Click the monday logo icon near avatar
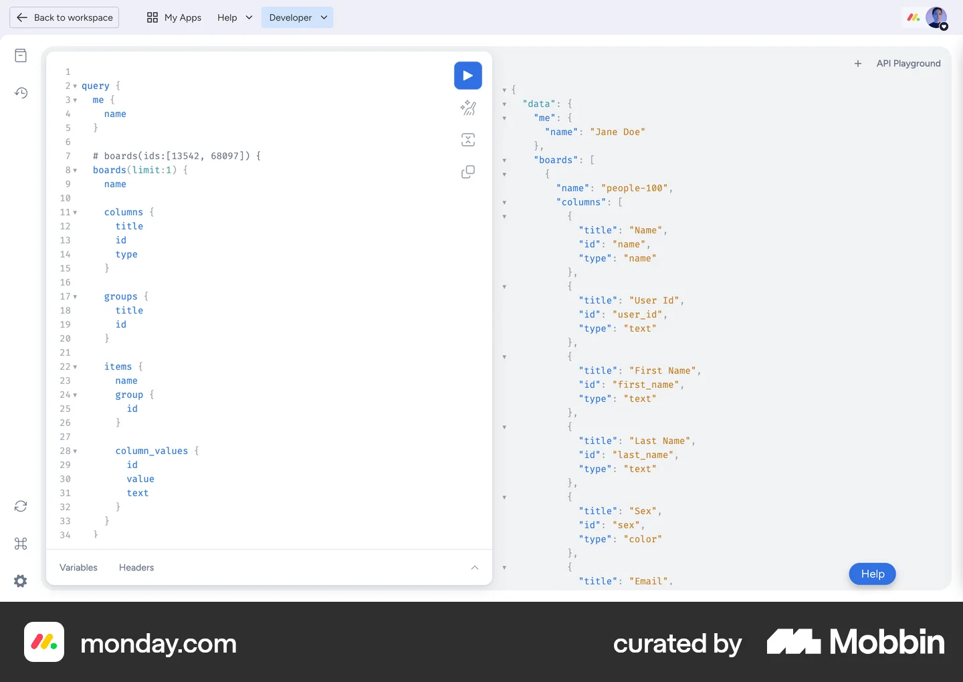 point(914,17)
